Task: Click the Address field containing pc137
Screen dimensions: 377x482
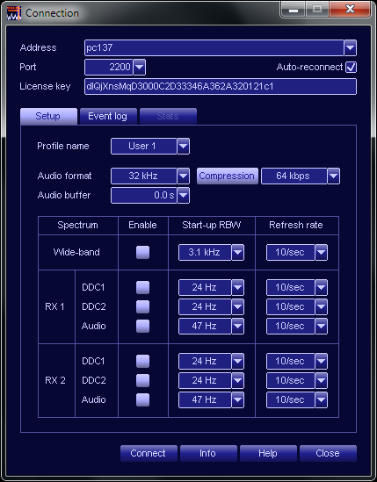Action: point(214,47)
